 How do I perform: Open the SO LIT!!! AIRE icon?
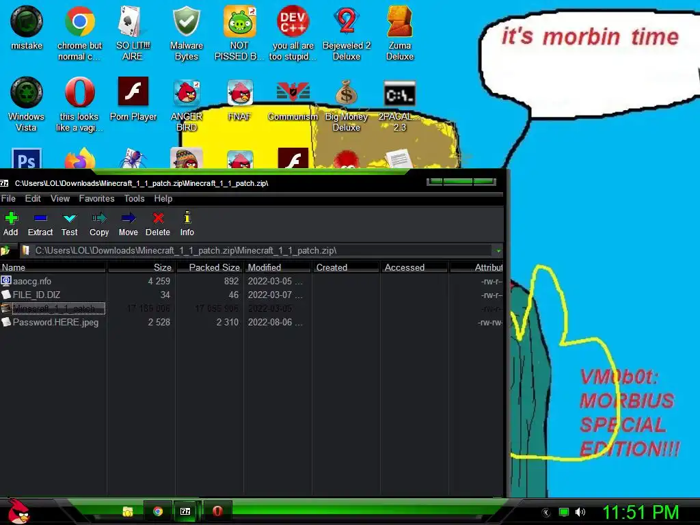[x=133, y=33]
